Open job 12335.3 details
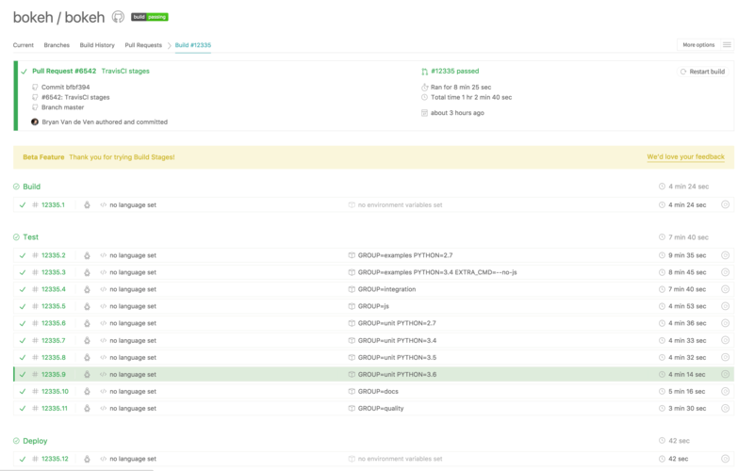This screenshot has height=471, width=738. tap(53, 272)
